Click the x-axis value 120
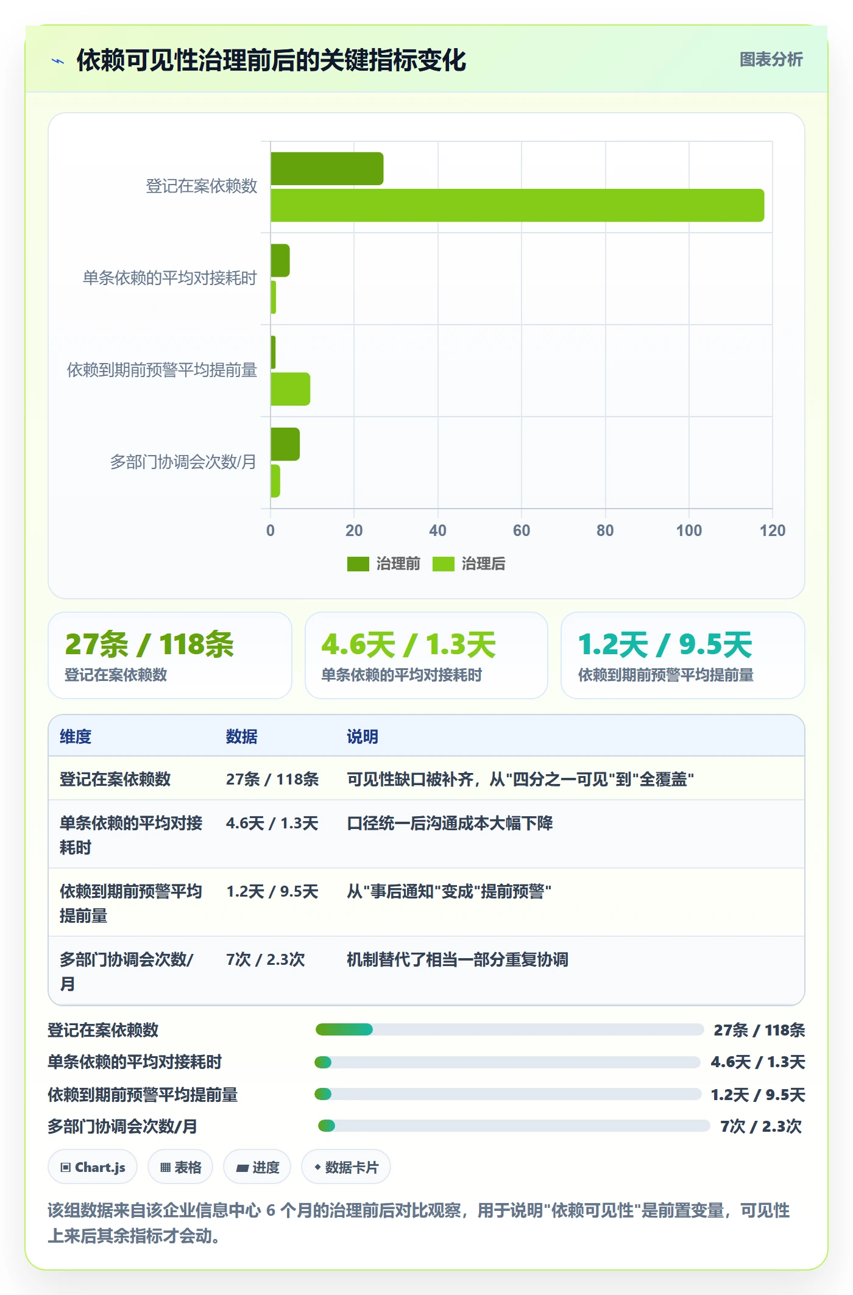Screen dimensions: 853x1295 (772, 531)
